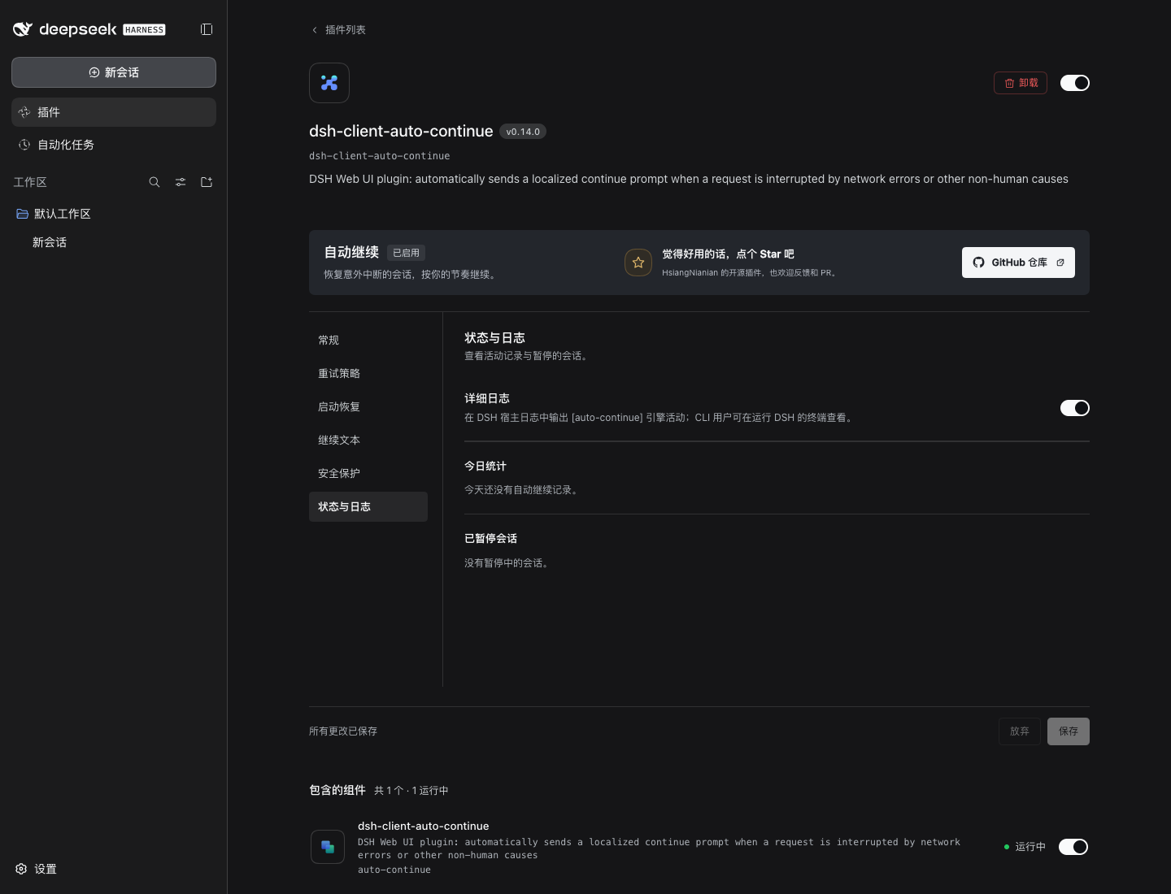
Task: Open the 插件 plugins page
Action: click(114, 112)
